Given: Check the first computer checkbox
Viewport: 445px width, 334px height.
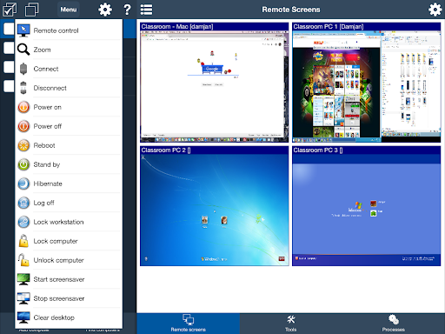Looking at the screenshot, I should (x=9, y=29).
